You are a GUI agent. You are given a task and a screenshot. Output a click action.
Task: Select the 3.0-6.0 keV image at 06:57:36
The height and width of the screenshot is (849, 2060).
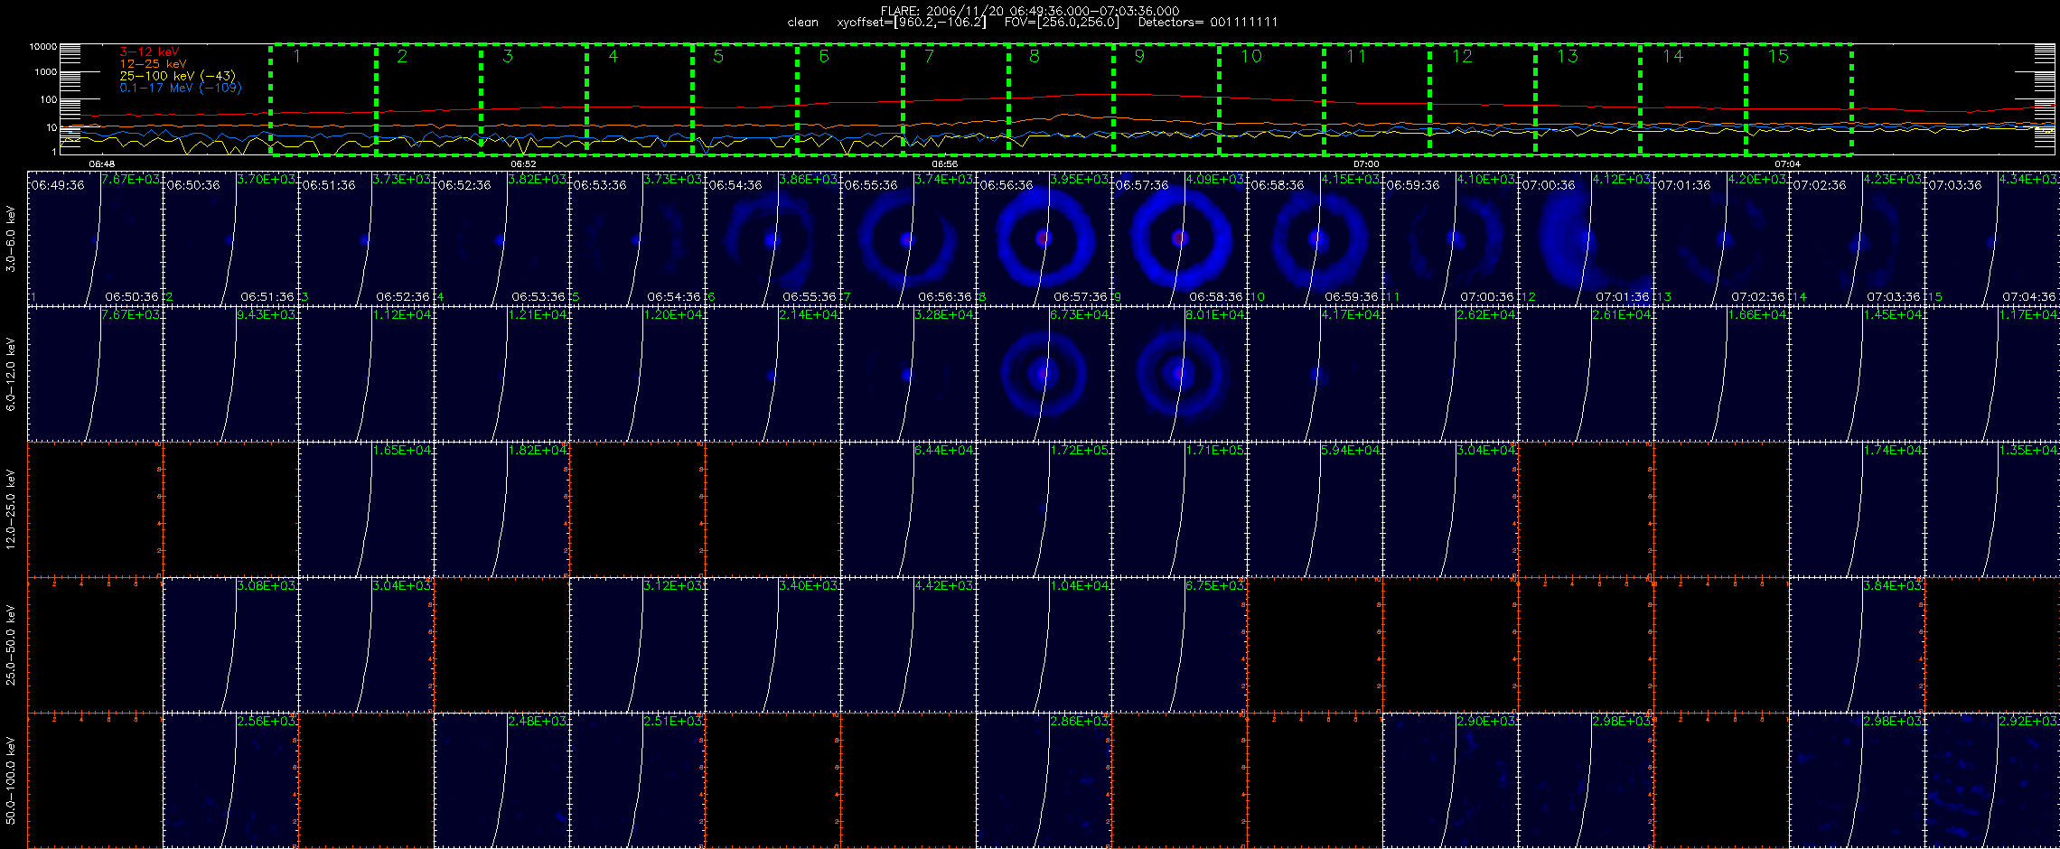(x=1179, y=238)
